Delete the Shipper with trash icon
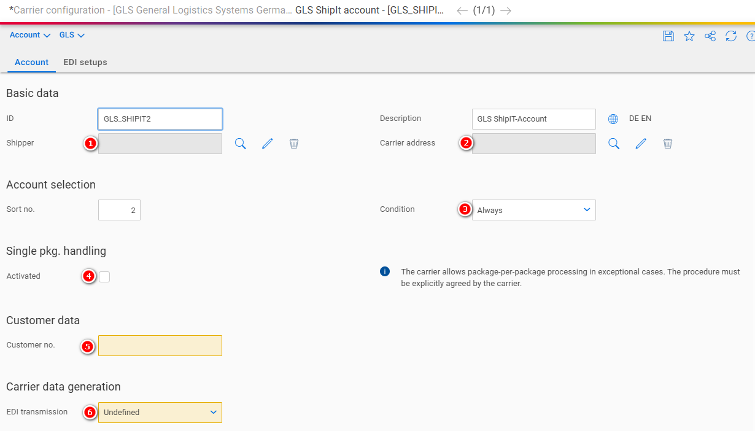 click(x=294, y=144)
